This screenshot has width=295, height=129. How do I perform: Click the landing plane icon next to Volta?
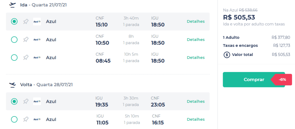coord(12,85)
